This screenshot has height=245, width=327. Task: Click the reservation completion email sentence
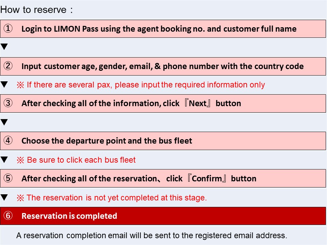coord(152,235)
